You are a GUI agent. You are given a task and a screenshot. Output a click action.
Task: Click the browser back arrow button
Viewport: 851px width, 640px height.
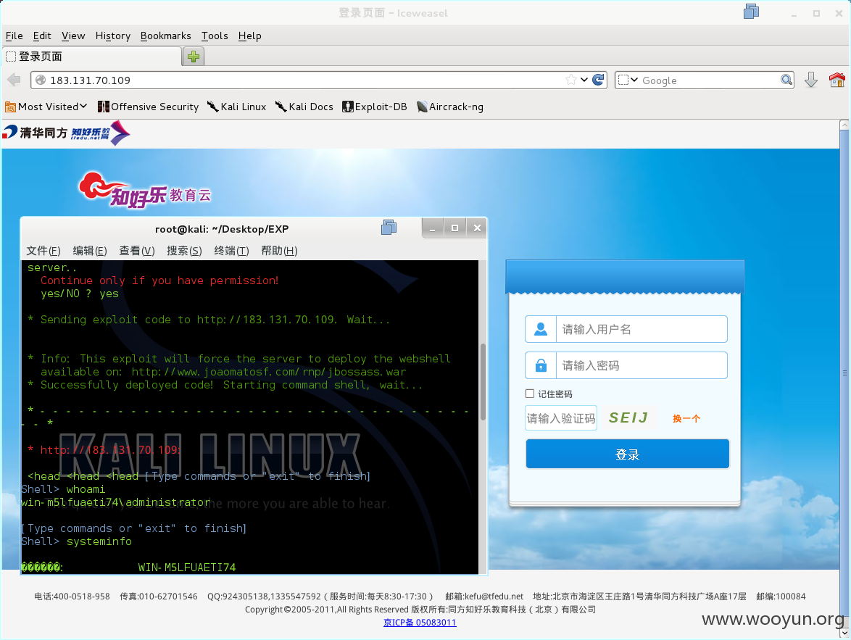pyautogui.click(x=14, y=80)
